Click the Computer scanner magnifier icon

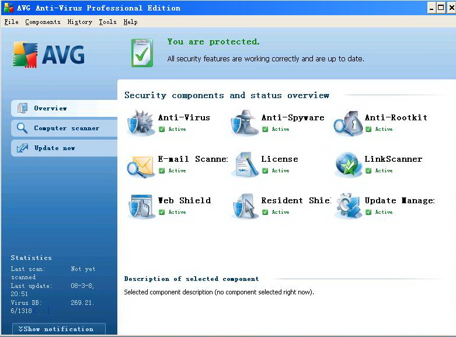point(22,128)
